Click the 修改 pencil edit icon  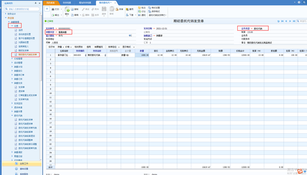[83, 9]
